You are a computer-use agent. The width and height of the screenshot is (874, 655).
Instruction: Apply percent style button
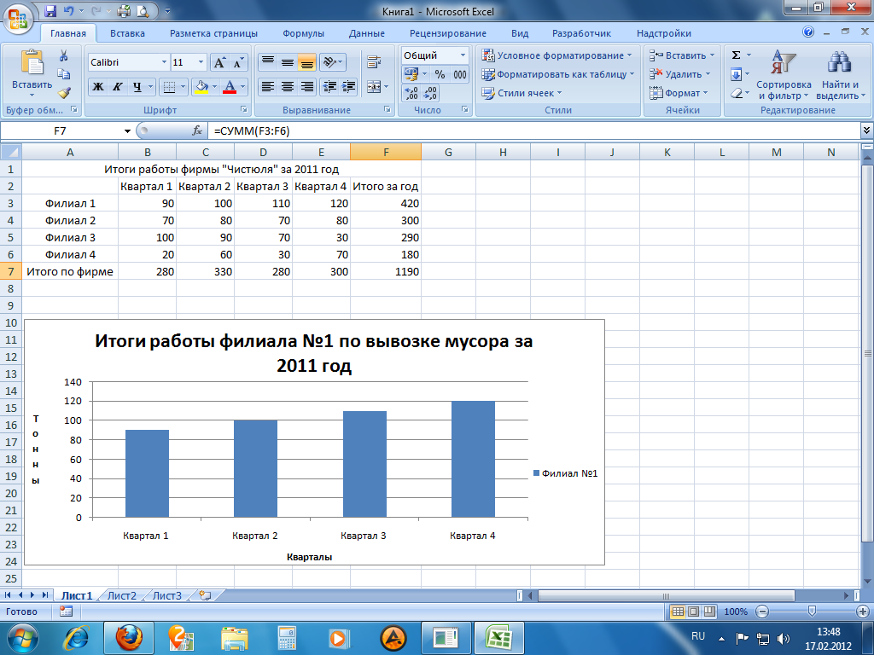pyautogui.click(x=440, y=74)
